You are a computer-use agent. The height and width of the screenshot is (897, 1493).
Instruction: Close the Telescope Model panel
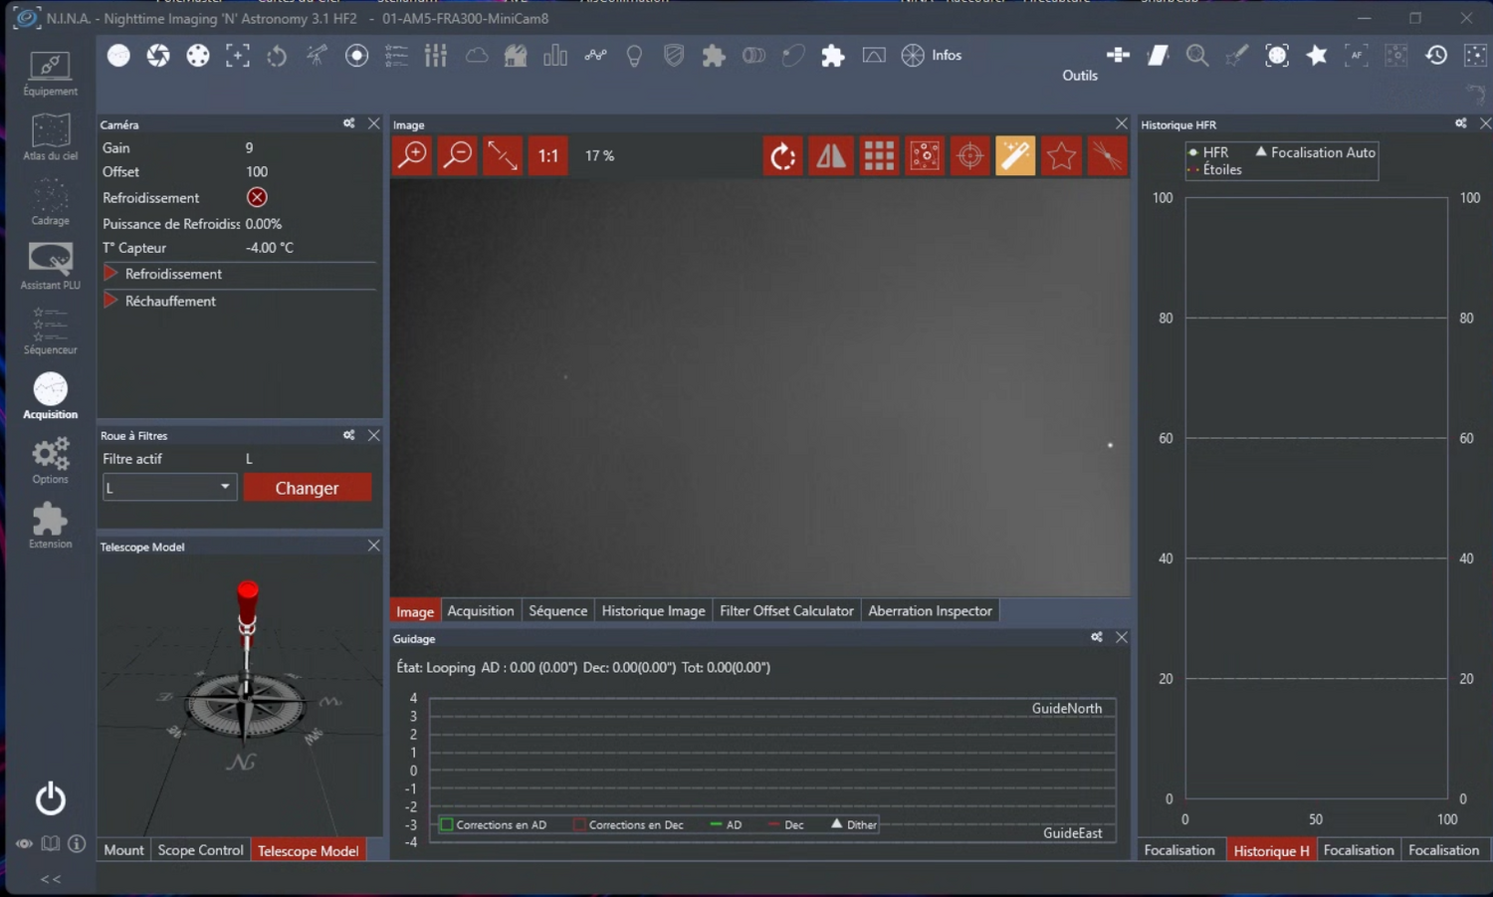point(374,546)
